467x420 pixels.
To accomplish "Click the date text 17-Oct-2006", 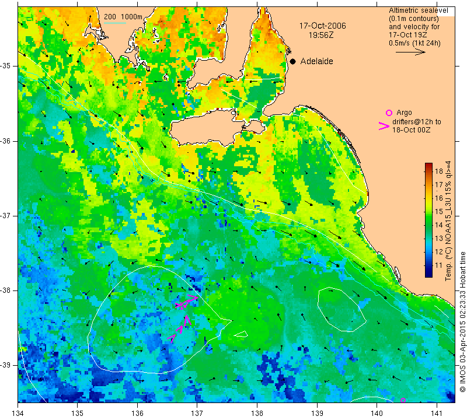I will pyautogui.click(x=323, y=26).
